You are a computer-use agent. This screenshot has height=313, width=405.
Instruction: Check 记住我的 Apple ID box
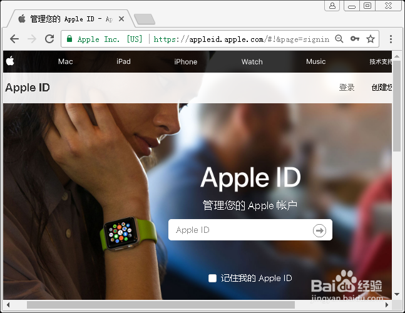(x=212, y=278)
